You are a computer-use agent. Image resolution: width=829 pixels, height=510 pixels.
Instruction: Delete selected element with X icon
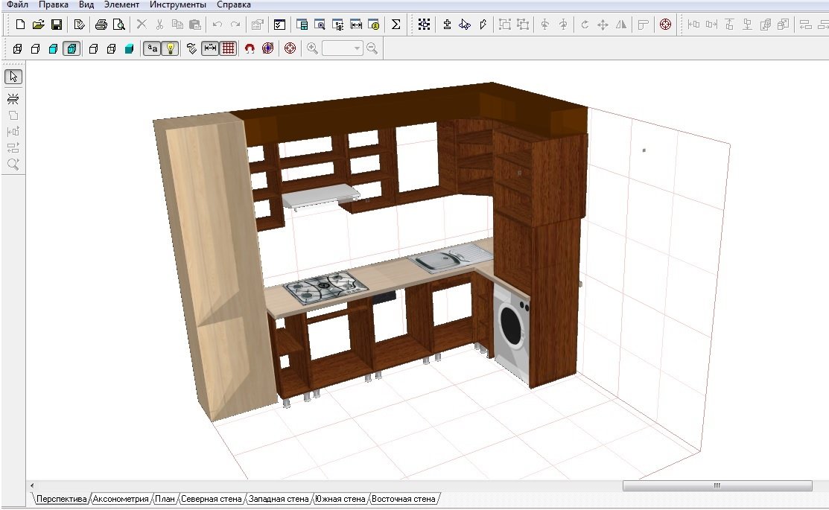click(x=142, y=25)
